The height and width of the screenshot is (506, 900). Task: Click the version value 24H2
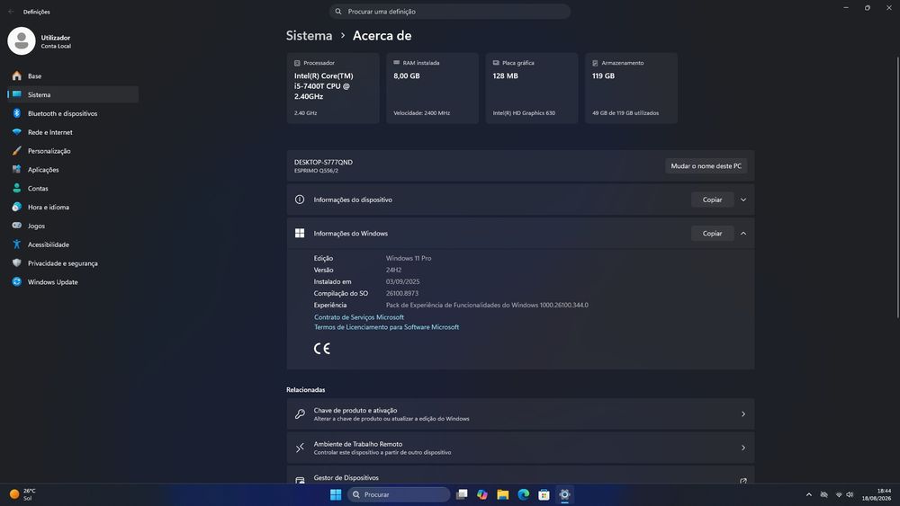click(x=394, y=270)
